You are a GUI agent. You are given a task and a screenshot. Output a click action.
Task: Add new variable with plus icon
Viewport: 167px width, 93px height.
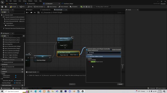[22, 72]
